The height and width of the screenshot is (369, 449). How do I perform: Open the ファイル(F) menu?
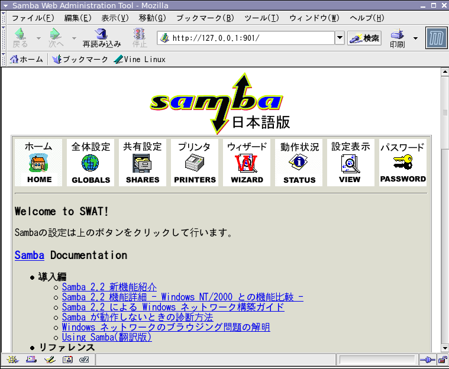tap(33, 18)
